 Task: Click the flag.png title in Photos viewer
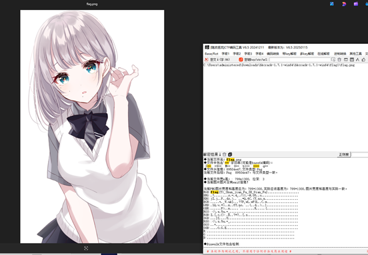tap(92, 4)
